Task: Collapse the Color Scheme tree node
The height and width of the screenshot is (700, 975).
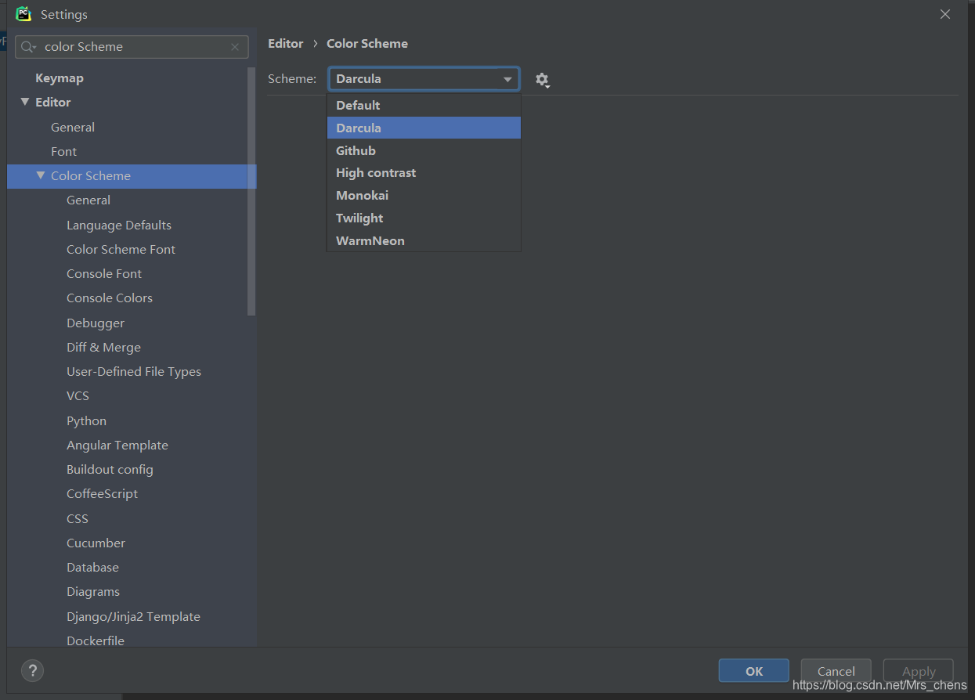Action: point(41,175)
